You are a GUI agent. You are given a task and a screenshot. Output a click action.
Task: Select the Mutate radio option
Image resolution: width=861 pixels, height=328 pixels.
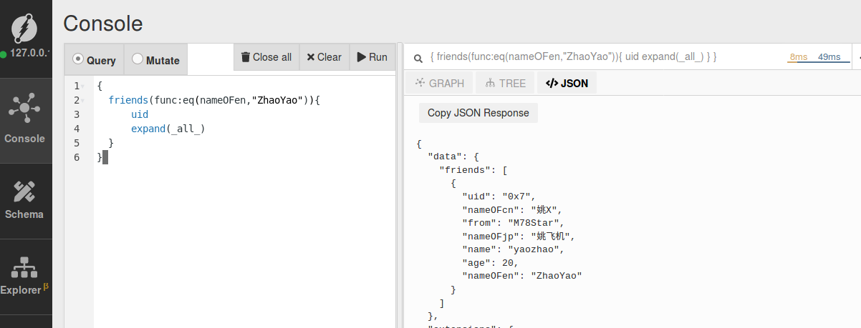155,60
